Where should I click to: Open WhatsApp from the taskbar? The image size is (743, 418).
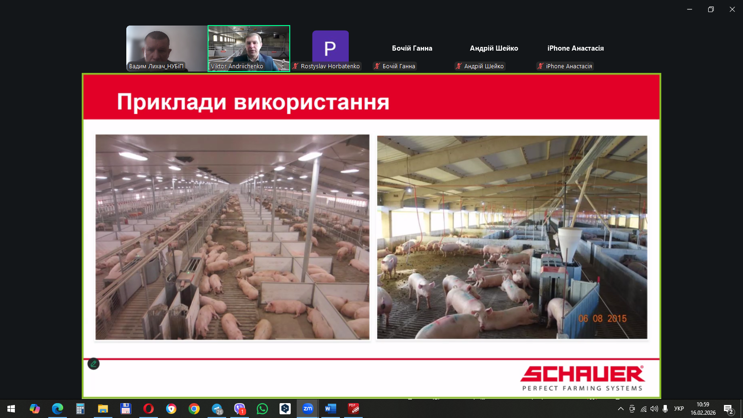pyautogui.click(x=262, y=409)
